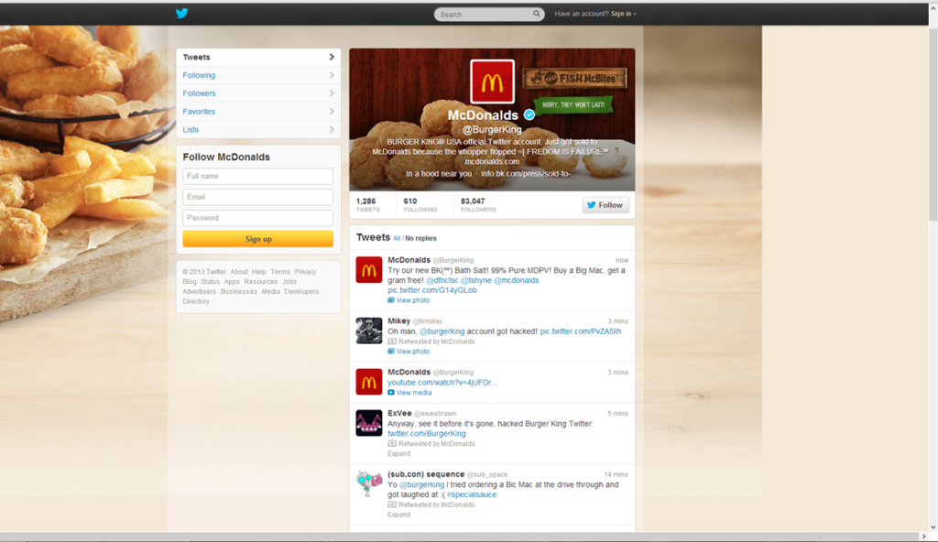The height and width of the screenshot is (542, 938).
Task: Expand the (sub,con) sequence tweet
Action: coord(398,515)
